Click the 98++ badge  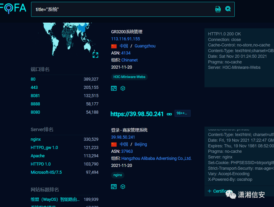click(182, 113)
